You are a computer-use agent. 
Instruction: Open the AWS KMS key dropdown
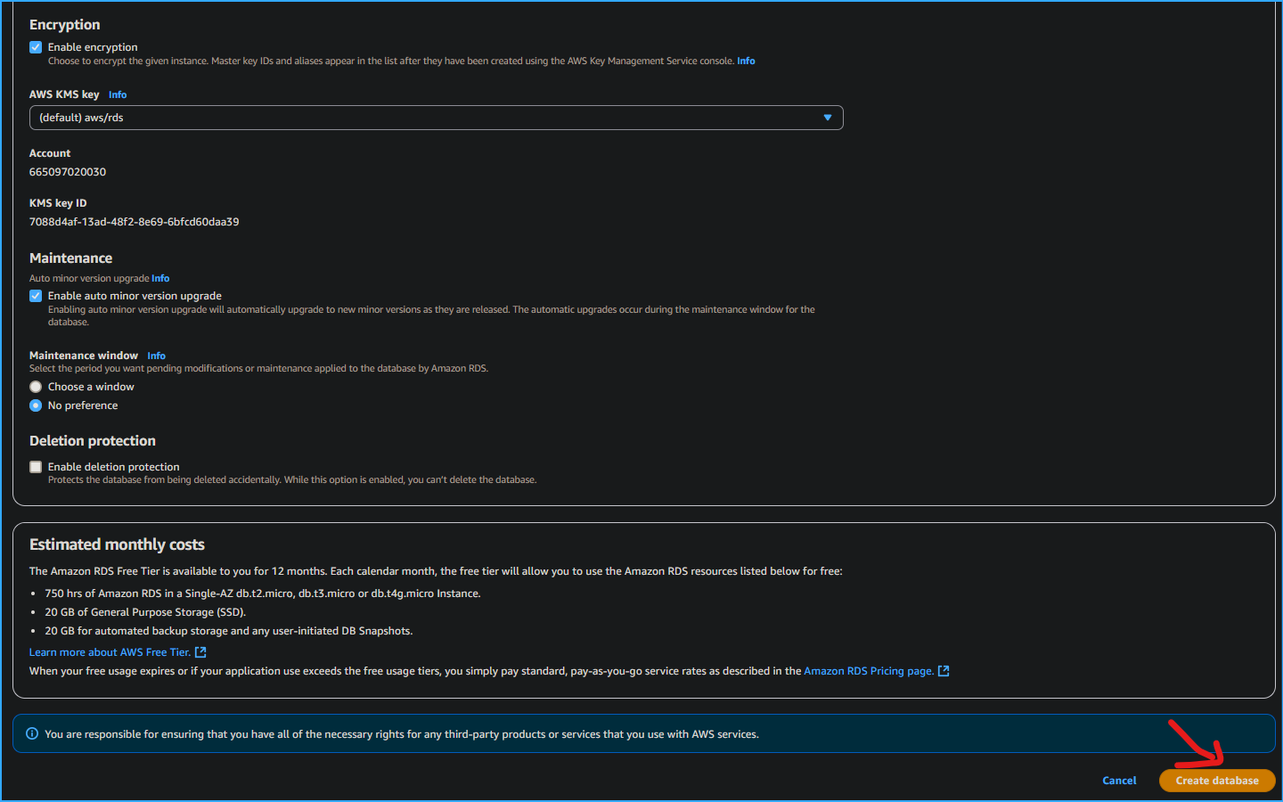pyautogui.click(x=436, y=117)
